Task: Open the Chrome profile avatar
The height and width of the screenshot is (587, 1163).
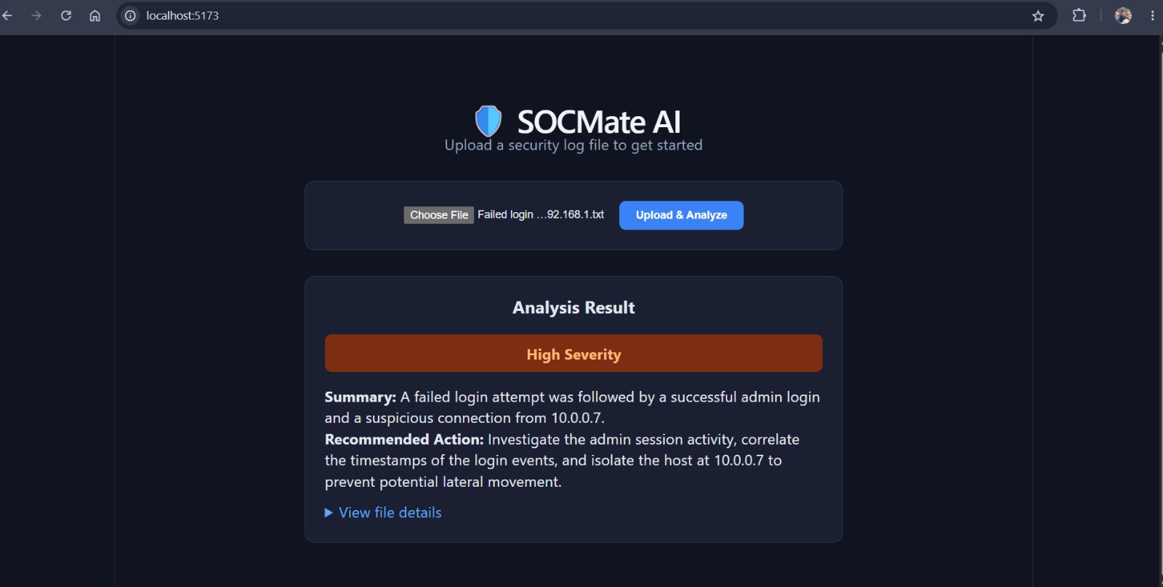Action: point(1123,15)
